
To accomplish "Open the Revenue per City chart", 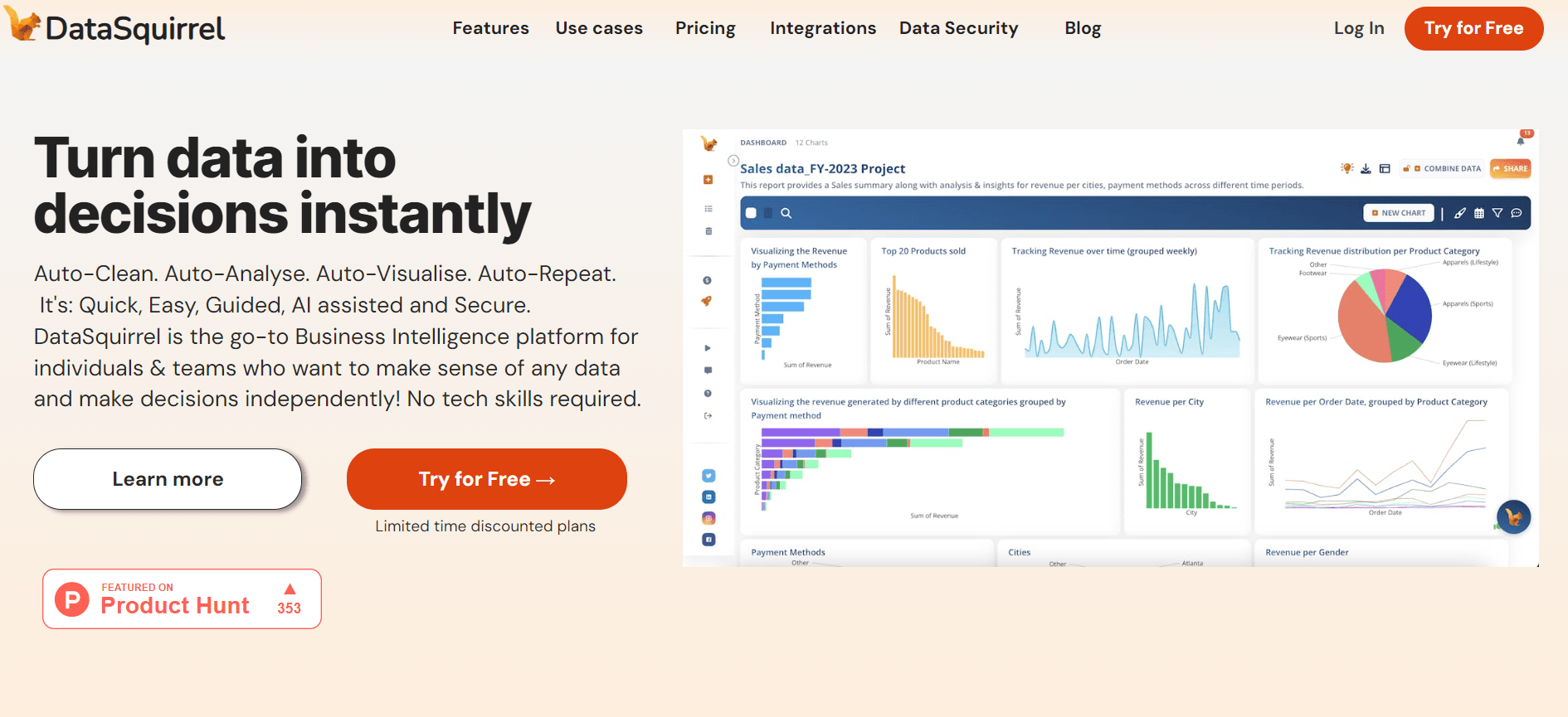I will tap(1186, 461).
